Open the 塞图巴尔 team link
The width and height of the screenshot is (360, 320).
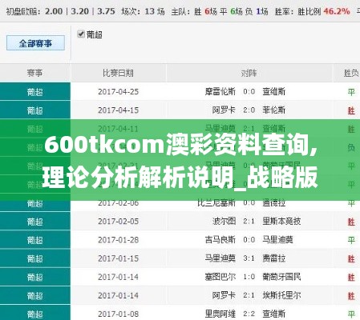tap(220, 277)
